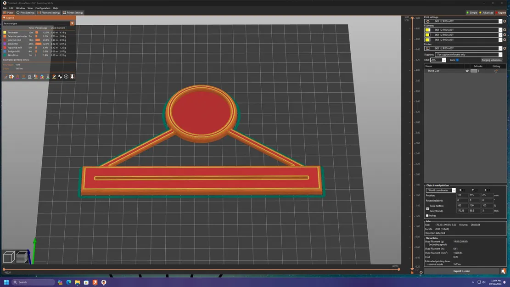This screenshot has height=287, width=510.
Task: Open Microsoft Edge from the taskbar
Action: (x=69, y=282)
